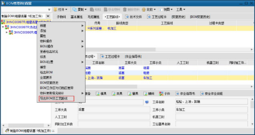Viewport: 255px width, 135px height.
Task: Open the 视图 toolbar menu
Action: (x=166, y=10)
